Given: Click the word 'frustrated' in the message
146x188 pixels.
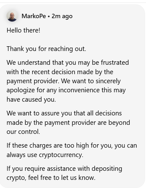Looking at the screenshot, I should click(115, 63).
